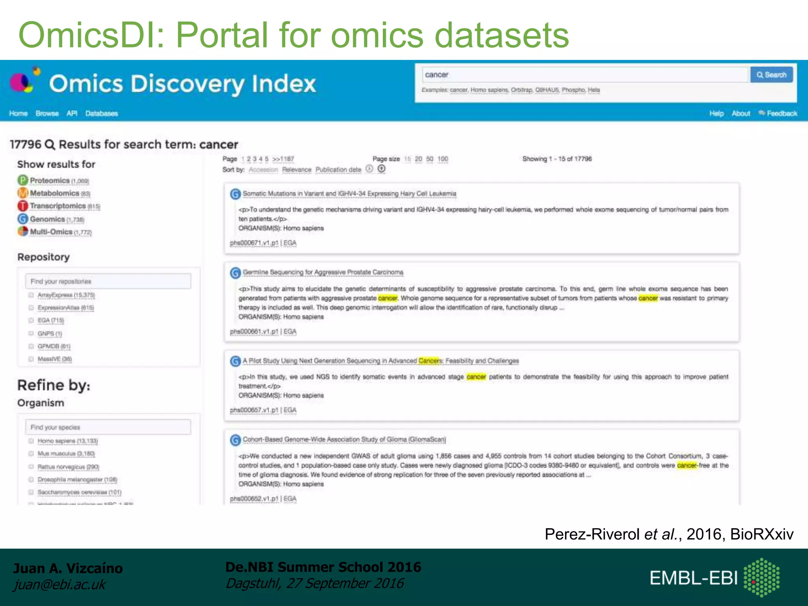
Task: Click G icon beside Hairy Cell Leukemia result
Action: (x=235, y=194)
